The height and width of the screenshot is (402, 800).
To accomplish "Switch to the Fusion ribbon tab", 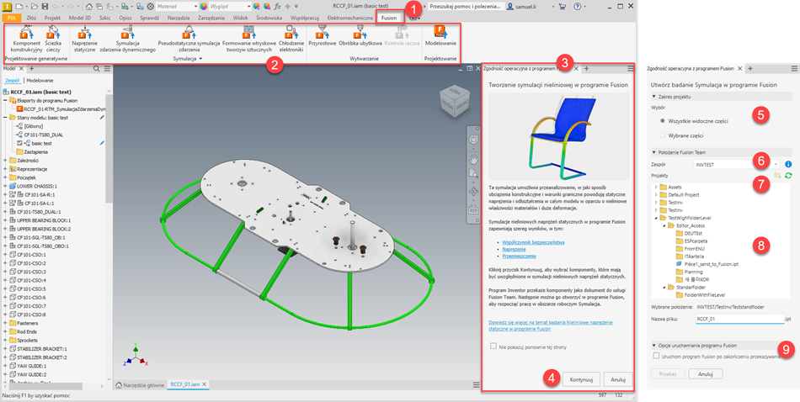I will (389, 18).
